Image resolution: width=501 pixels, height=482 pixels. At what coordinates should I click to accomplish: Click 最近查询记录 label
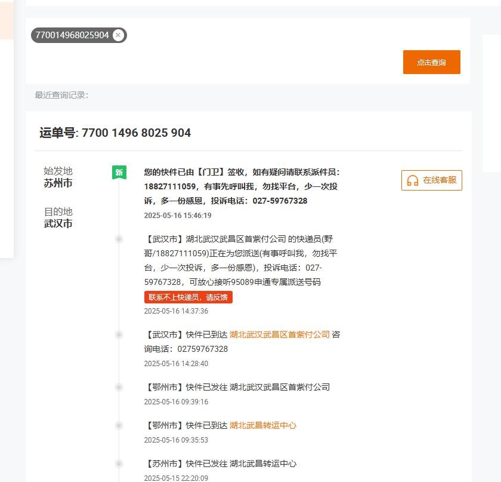click(61, 95)
